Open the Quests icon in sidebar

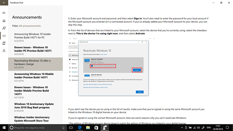tap(4, 43)
